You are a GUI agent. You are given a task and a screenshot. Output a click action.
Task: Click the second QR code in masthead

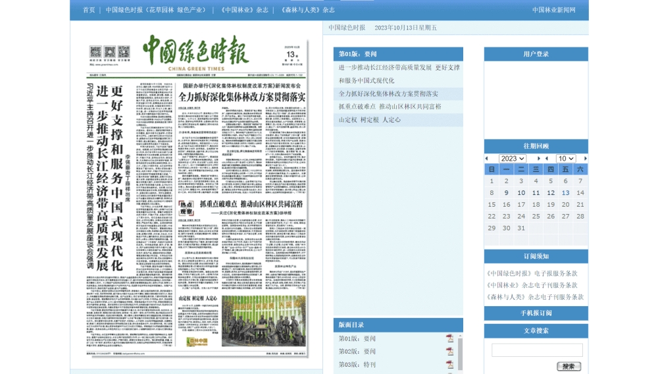[x=109, y=51]
